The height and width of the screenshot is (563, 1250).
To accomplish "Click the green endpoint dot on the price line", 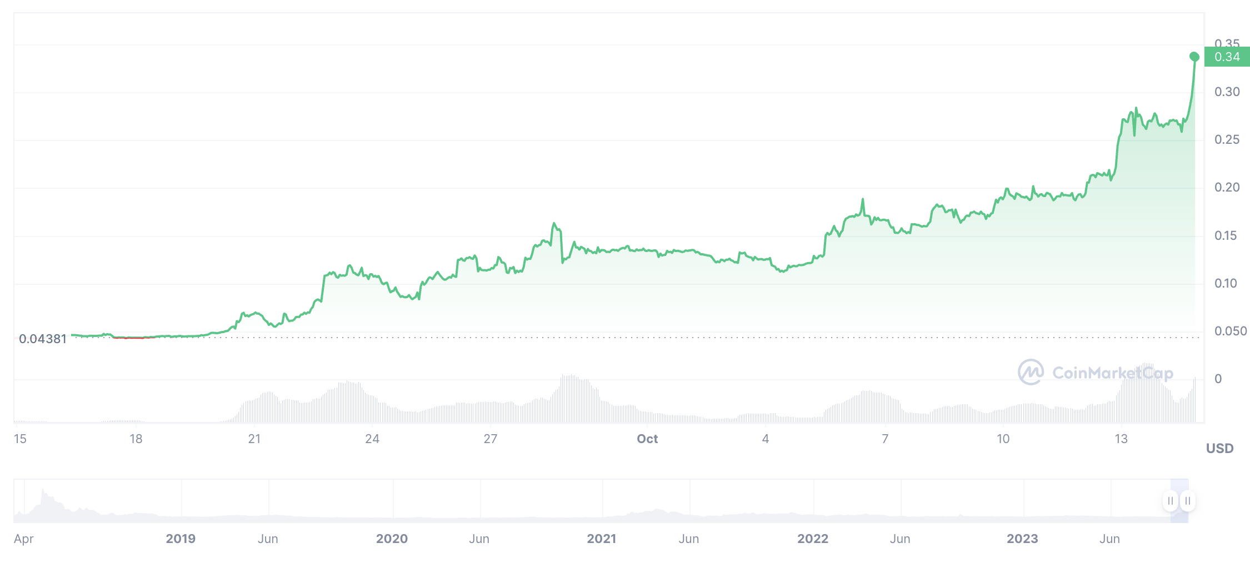I will pos(1194,57).
